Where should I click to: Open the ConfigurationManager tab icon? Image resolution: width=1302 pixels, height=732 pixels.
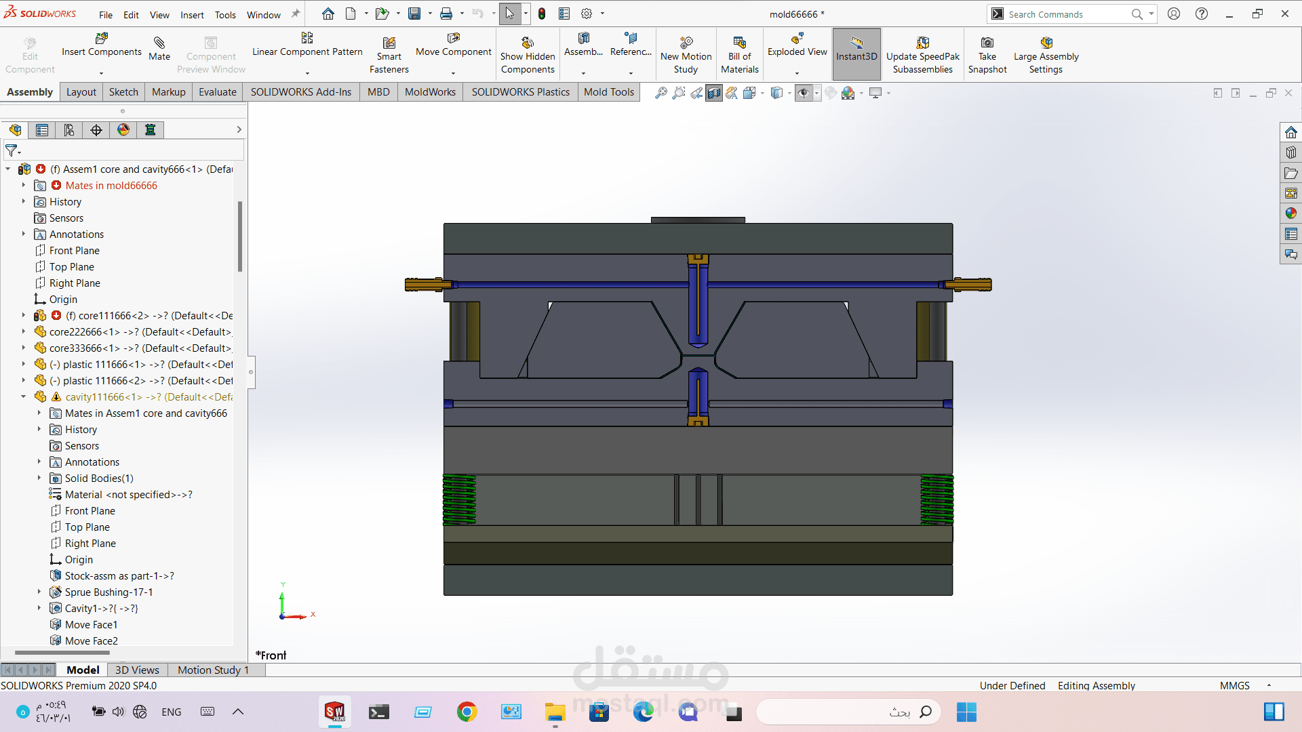69,130
